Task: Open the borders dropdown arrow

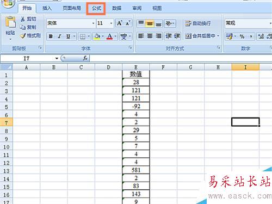Action: 89,36
